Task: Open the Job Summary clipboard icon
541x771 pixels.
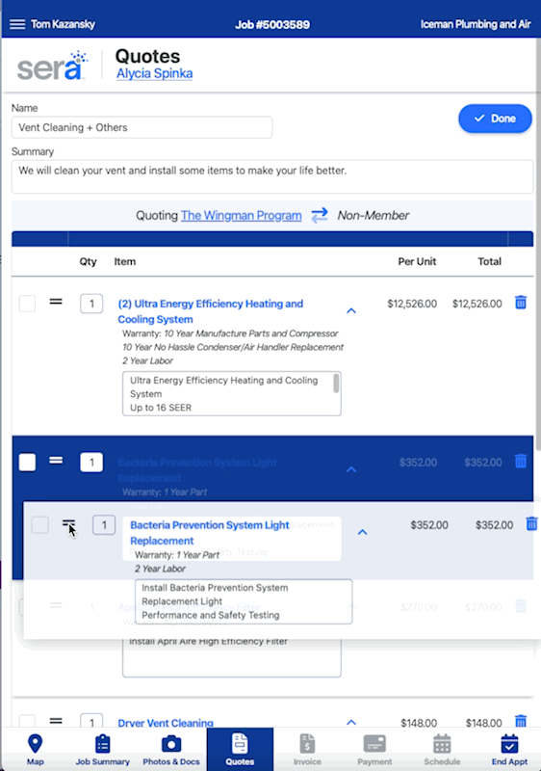Action: [103, 744]
